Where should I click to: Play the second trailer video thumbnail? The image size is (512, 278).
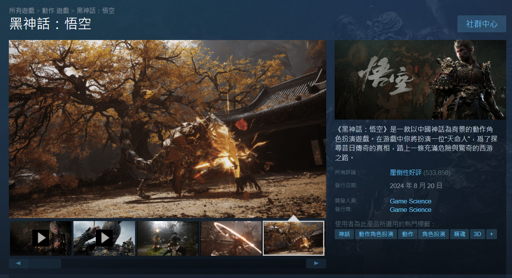click(104, 238)
